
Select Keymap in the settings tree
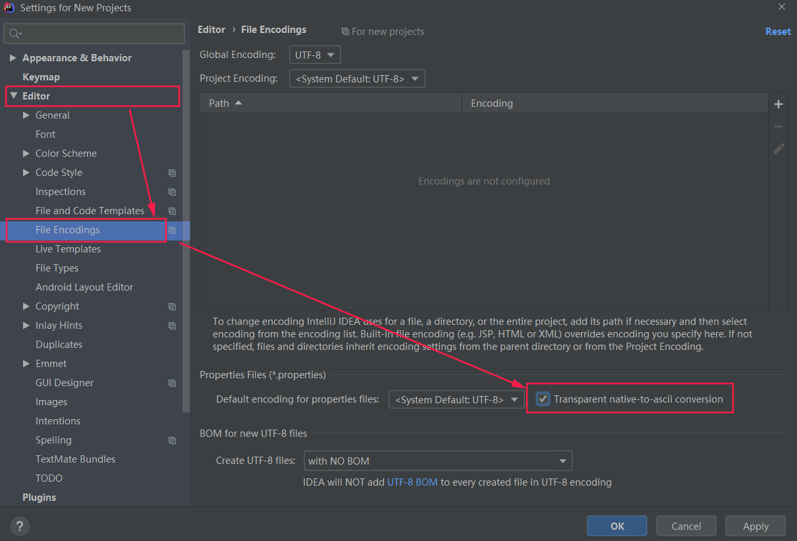tap(41, 77)
